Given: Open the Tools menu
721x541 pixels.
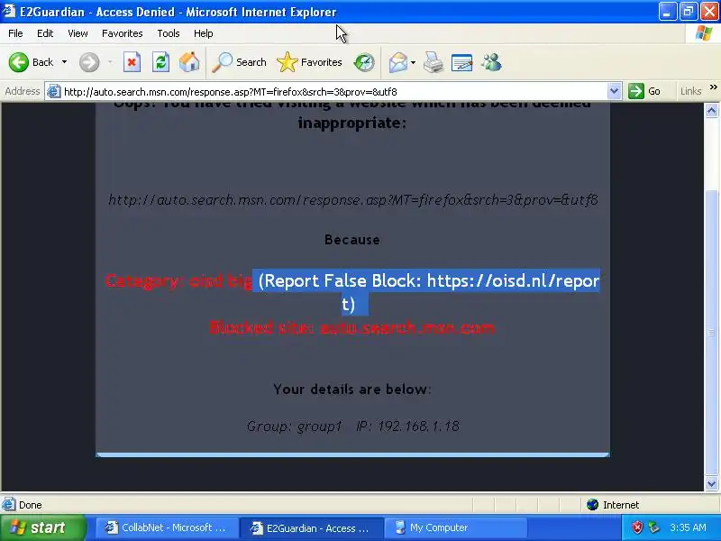Looking at the screenshot, I should click(x=169, y=33).
